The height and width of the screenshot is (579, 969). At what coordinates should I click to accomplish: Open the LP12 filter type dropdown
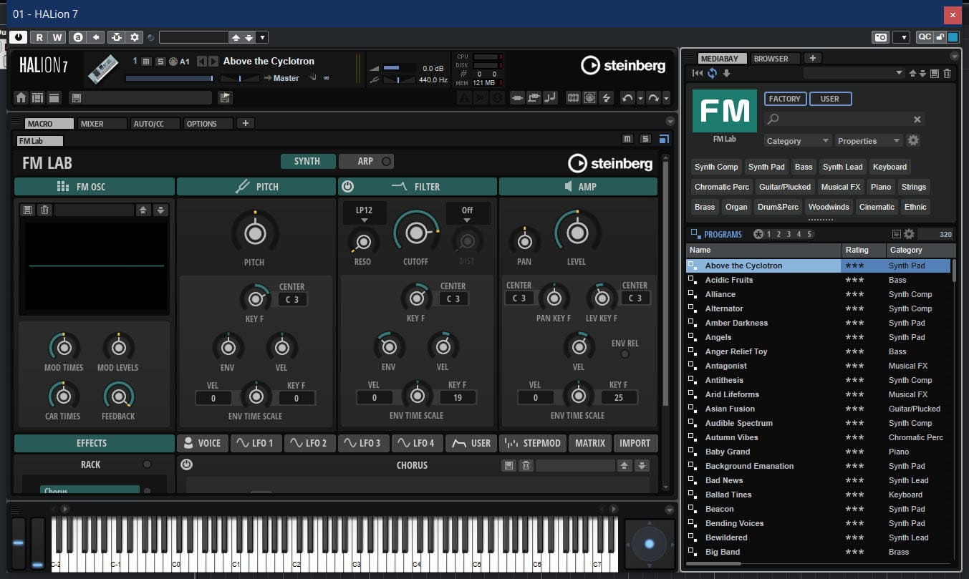(x=365, y=213)
